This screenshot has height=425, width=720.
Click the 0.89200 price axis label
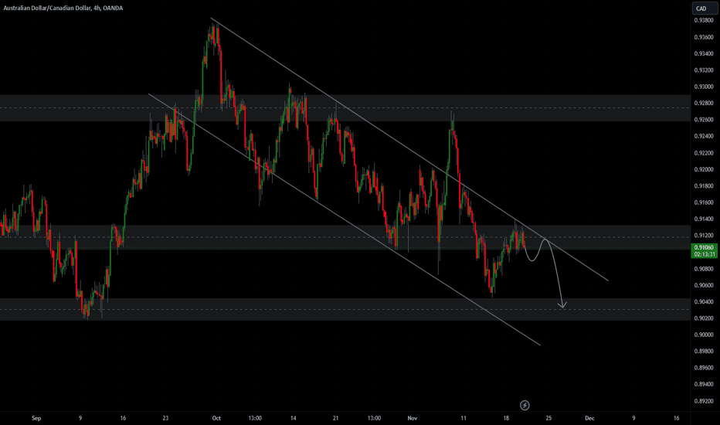pyautogui.click(x=704, y=401)
